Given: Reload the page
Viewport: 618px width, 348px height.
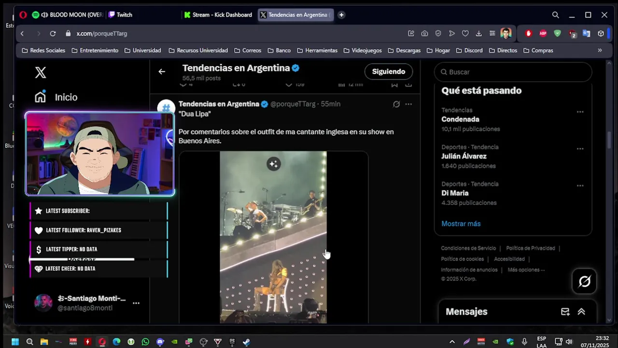Looking at the screenshot, I should [53, 33].
